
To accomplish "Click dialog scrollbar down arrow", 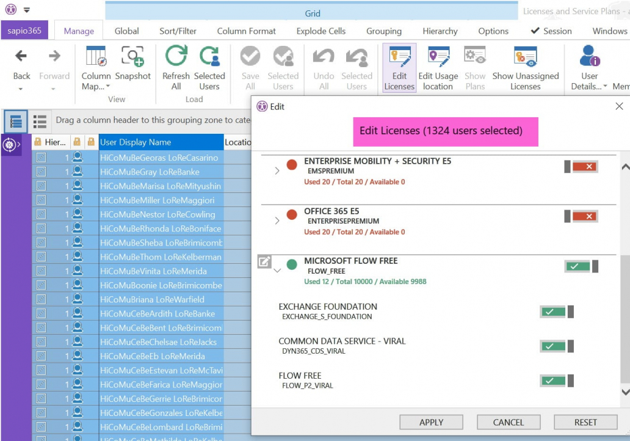I will 626,392.
